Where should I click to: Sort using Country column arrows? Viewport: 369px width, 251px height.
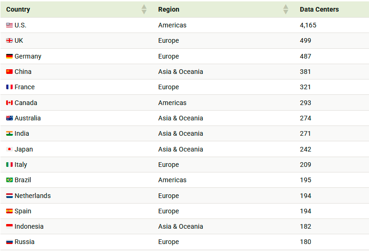tap(144, 9)
